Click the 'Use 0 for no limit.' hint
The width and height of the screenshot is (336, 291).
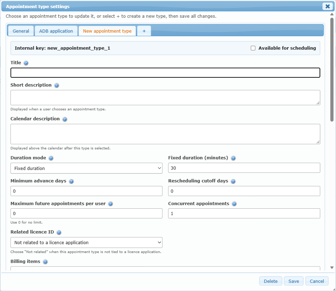pos(27,222)
